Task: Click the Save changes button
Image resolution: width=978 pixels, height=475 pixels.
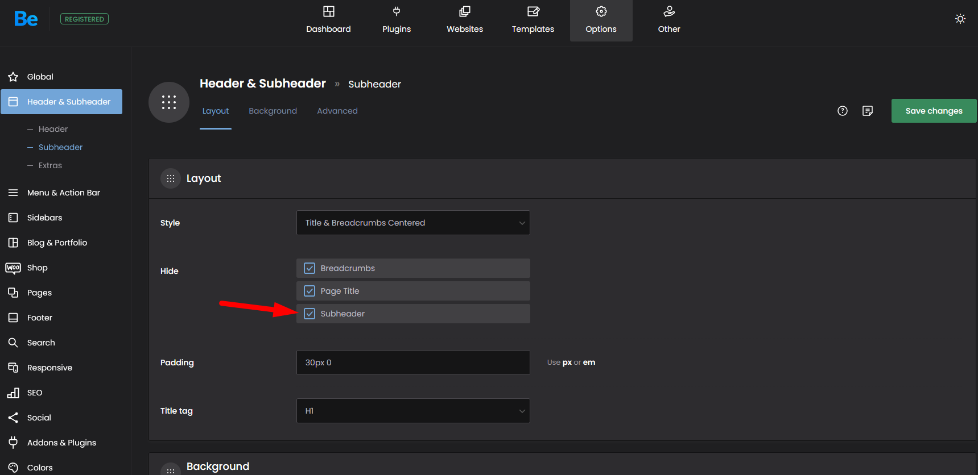Action: tap(934, 111)
